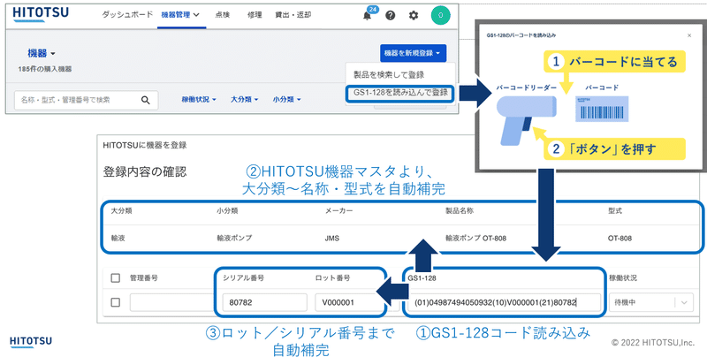
Task: Click the OT-808 型式 value cell
Action: [620, 238]
